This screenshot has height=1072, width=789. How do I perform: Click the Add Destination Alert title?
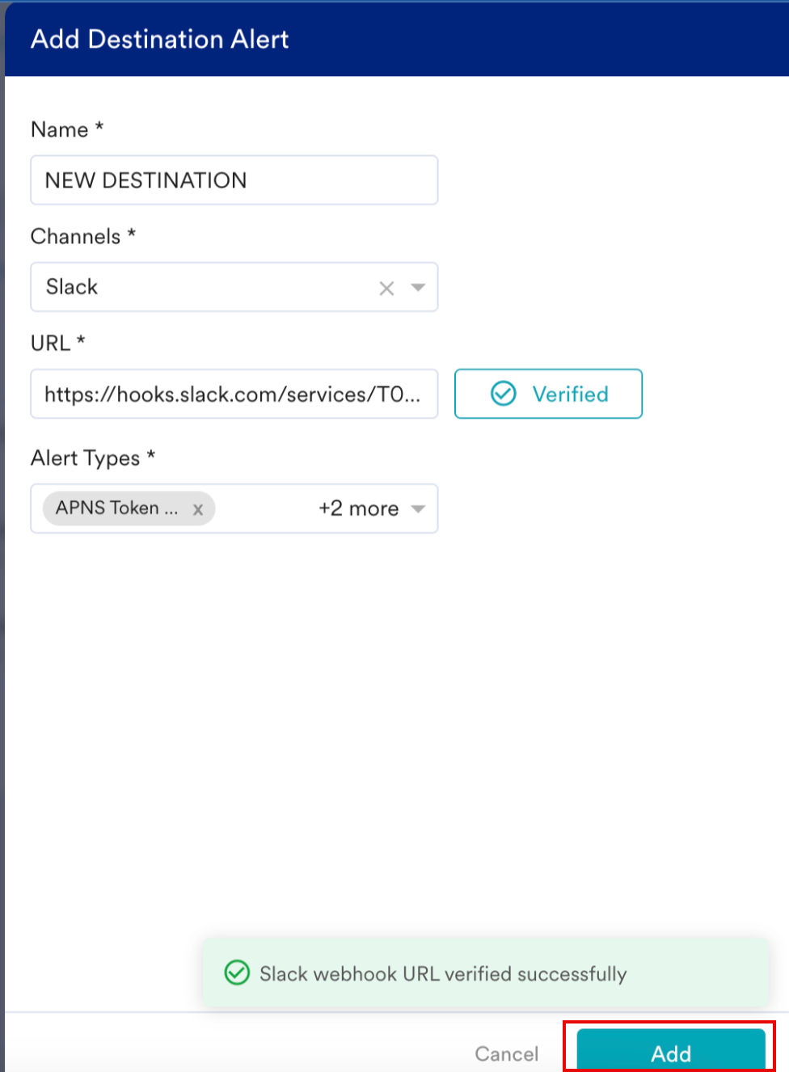pyautogui.click(x=159, y=39)
